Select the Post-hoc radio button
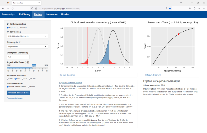Viewport: 207px width, 133px height. (18, 28)
